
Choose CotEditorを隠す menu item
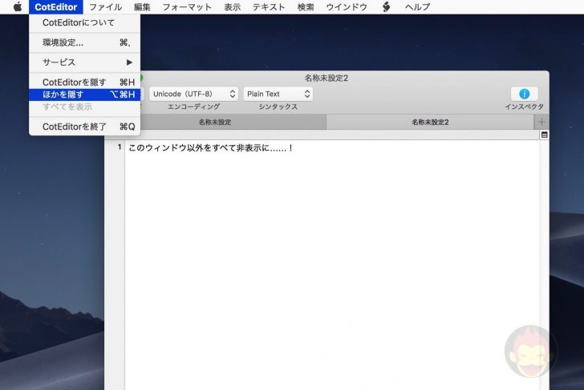coord(84,82)
